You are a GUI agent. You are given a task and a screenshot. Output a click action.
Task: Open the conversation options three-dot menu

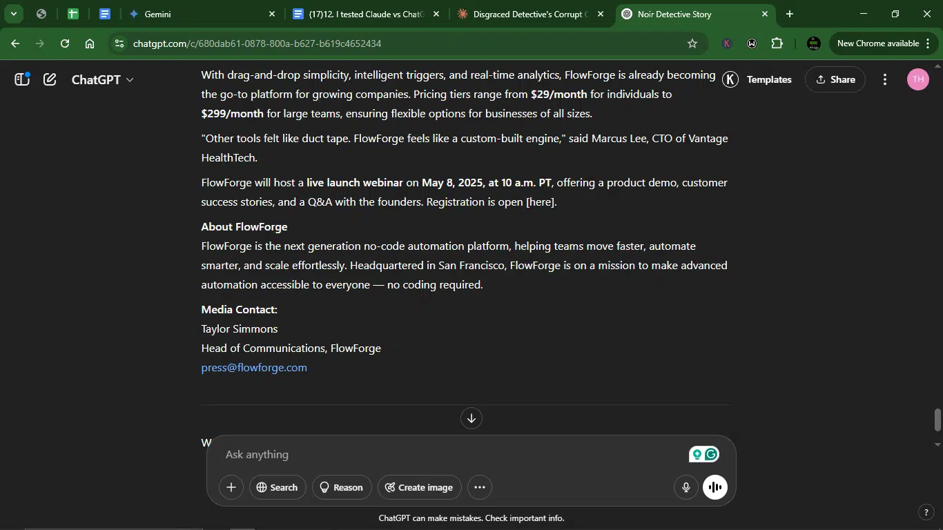coord(885,79)
